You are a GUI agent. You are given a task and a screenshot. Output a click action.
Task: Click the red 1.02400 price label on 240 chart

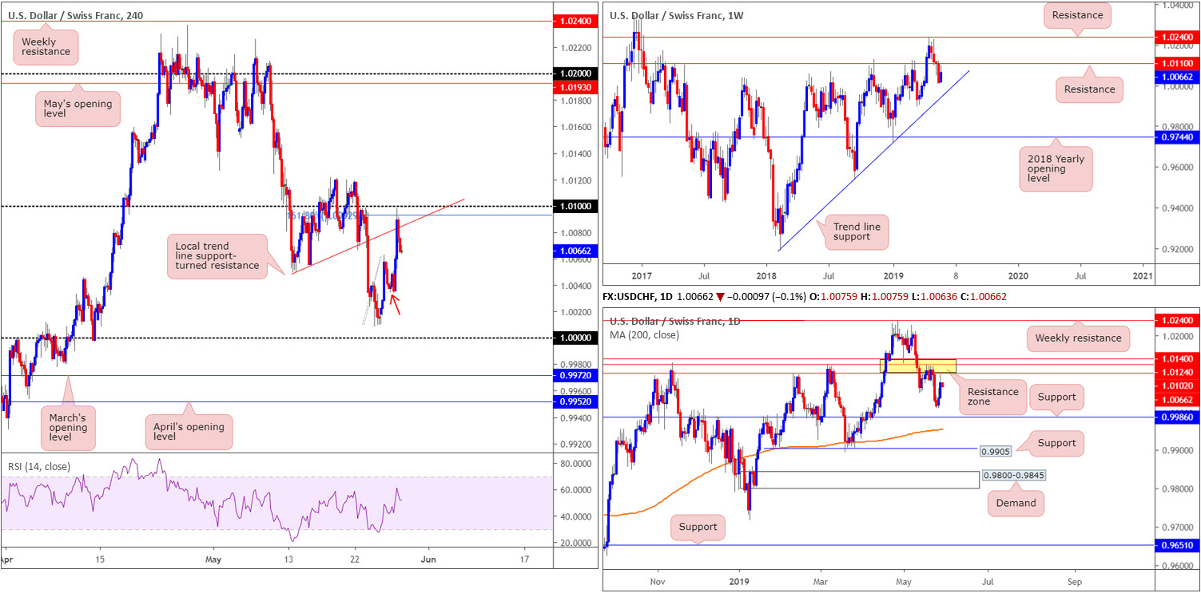(x=575, y=22)
